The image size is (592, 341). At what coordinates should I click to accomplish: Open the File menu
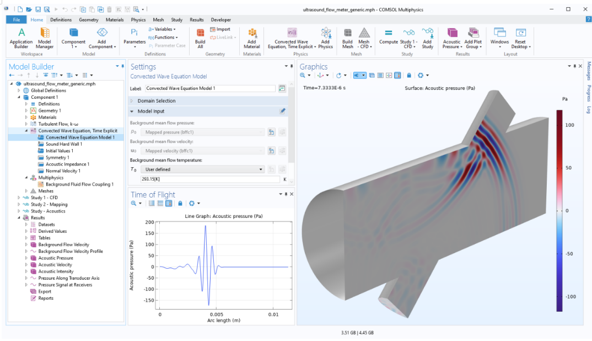pyautogui.click(x=17, y=20)
